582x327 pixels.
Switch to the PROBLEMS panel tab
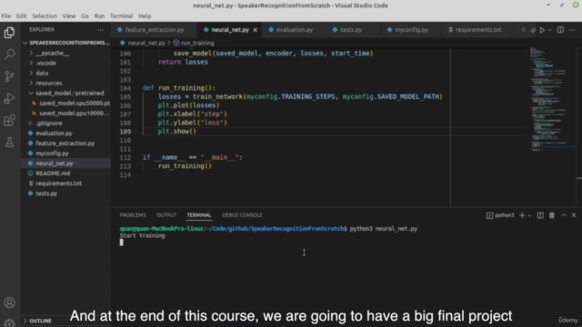pos(133,215)
